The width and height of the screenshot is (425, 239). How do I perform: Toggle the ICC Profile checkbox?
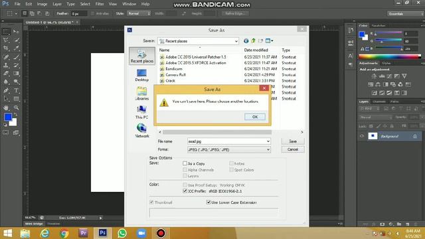point(185,191)
